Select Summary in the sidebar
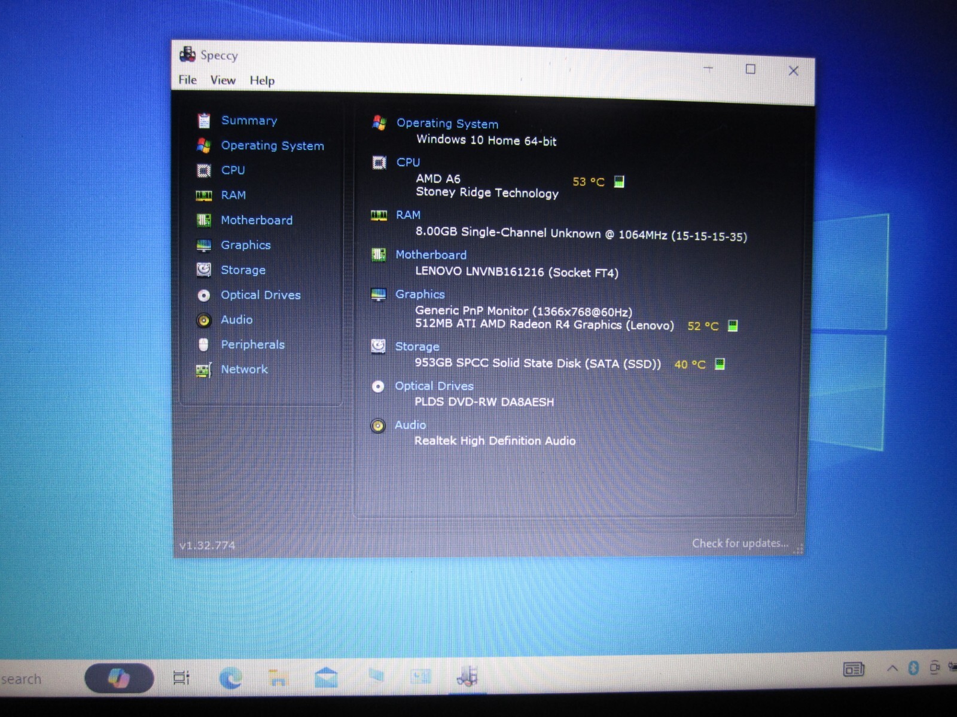Viewport: 957px width, 717px height. [x=249, y=120]
